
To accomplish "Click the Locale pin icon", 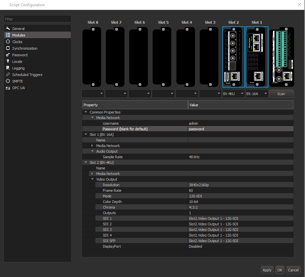I will pyautogui.click(x=8, y=62).
